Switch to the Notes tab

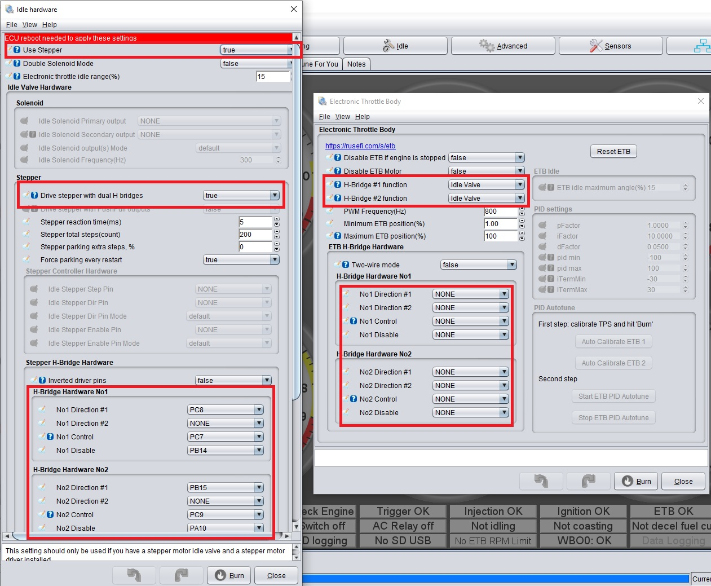(x=356, y=64)
